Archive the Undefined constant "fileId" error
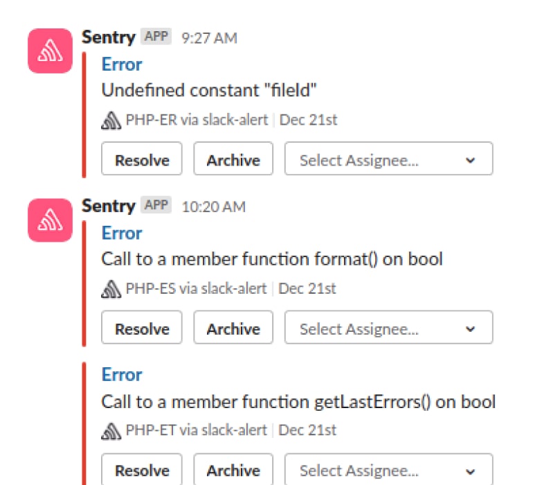Screen dimensions: 551x485 coord(233,160)
